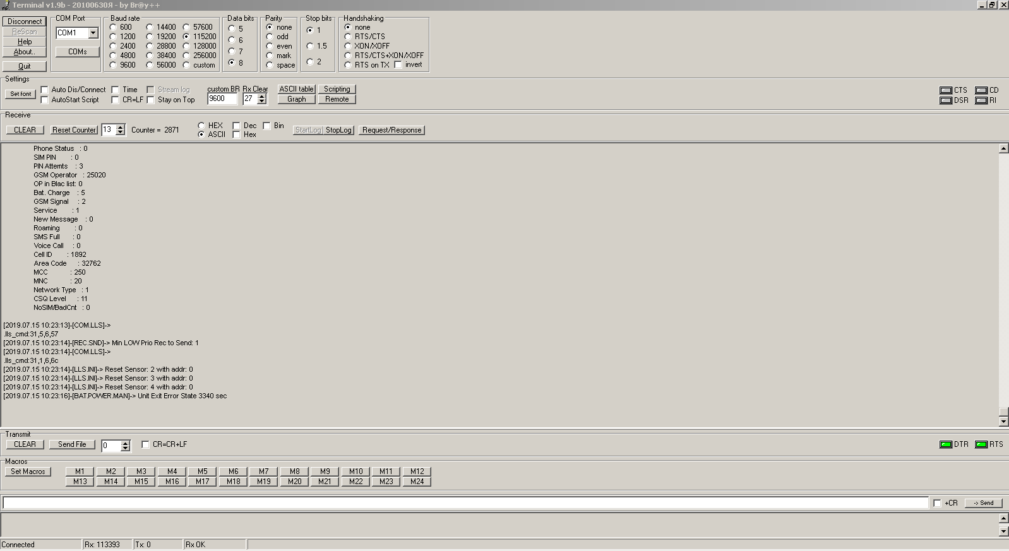Screen dimensions: 1009x551
Task: Click the RI status indicator
Action: 981,100
